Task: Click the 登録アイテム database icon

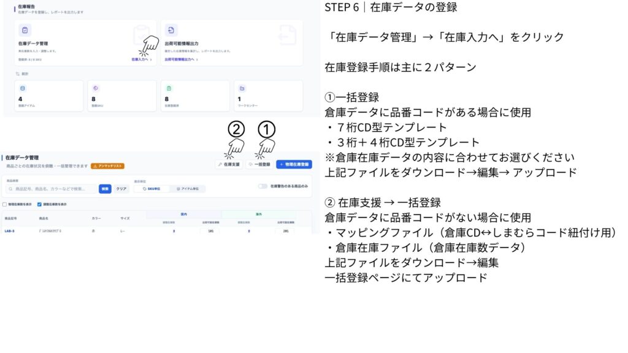Action: tap(23, 88)
